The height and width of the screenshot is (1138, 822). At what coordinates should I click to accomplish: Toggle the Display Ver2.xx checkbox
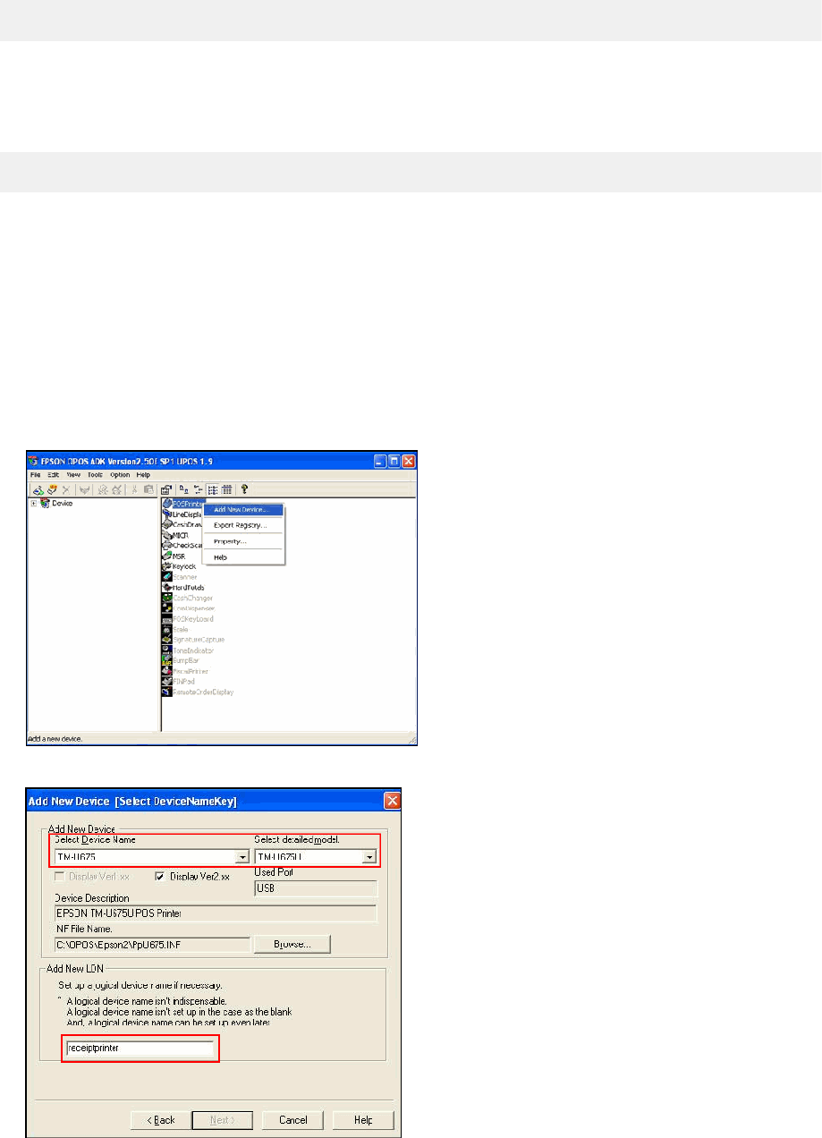pyautogui.click(x=161, y=877)
